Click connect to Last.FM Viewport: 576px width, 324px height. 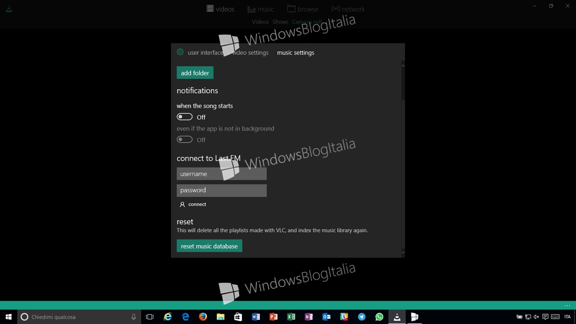(x=193, y=204)
